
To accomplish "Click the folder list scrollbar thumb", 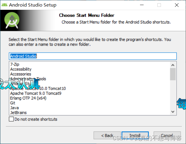I will click(173, 74).
